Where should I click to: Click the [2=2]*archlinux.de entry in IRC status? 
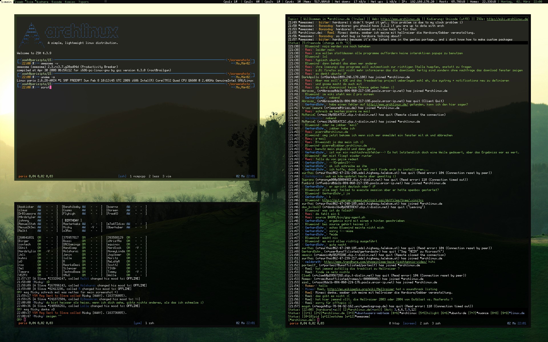coord(329,313)
